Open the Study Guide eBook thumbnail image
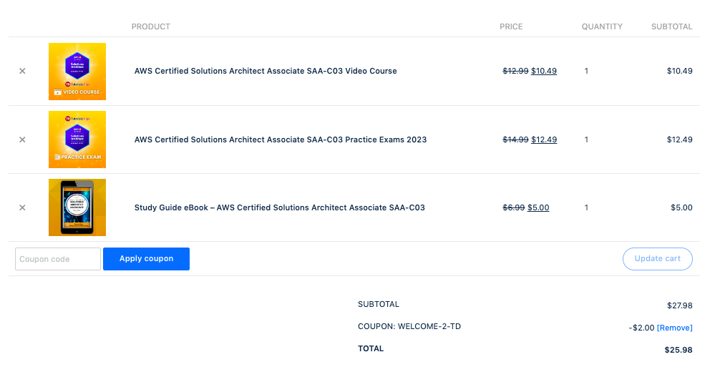 pyautogui.click(x=77, y=207)
